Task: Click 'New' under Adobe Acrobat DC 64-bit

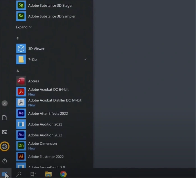Action: click(x=32, y=94)
